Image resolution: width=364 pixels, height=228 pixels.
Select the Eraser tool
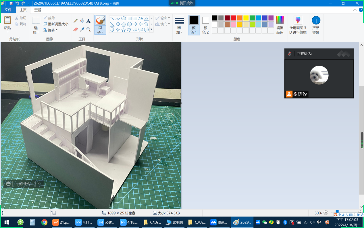(76, 29)
